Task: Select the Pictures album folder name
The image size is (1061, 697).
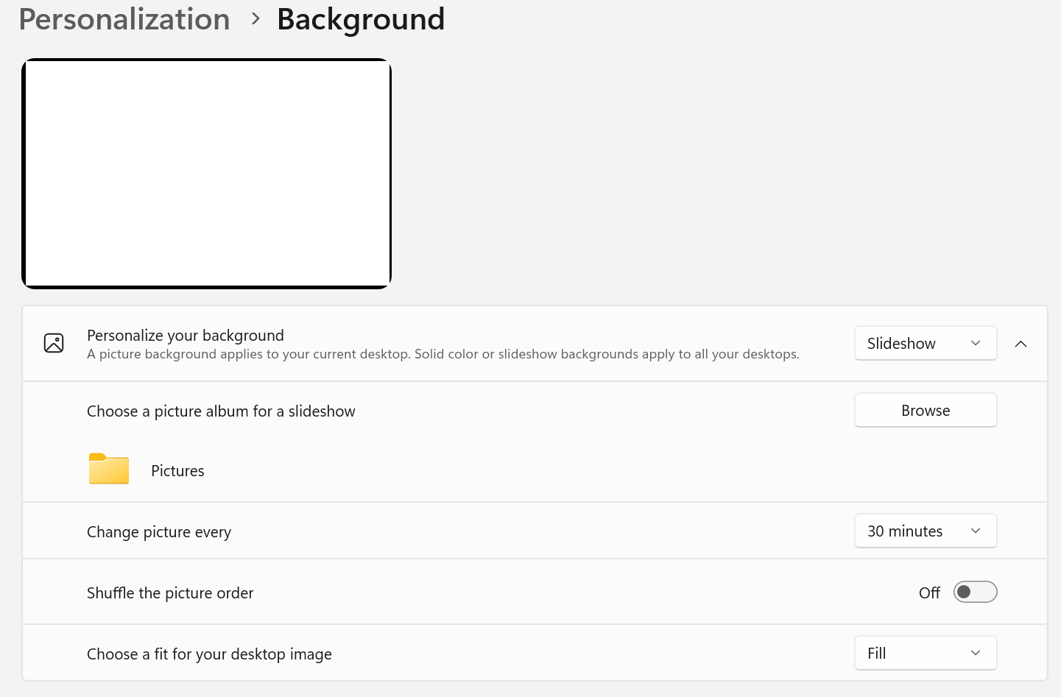Action: click(177, 471)
